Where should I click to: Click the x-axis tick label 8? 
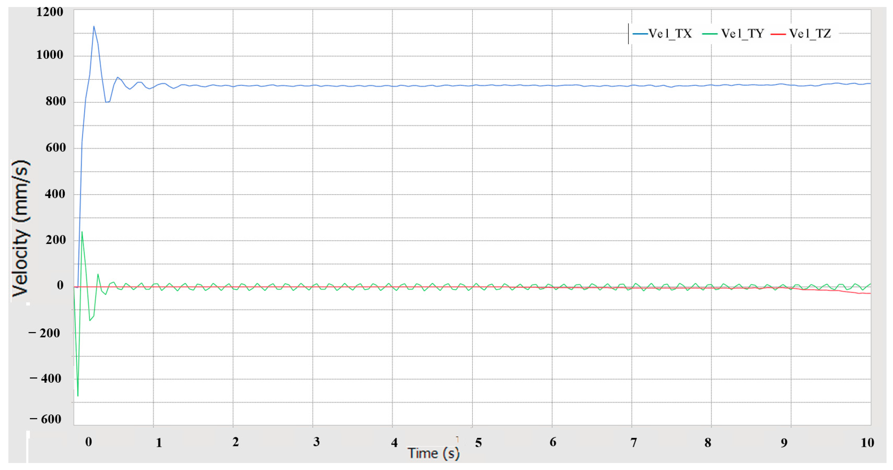[708, 442]
